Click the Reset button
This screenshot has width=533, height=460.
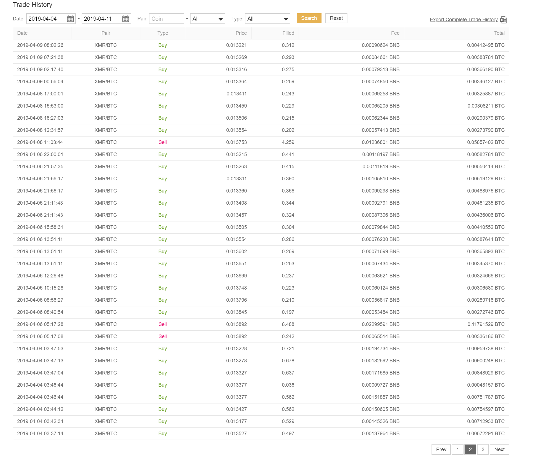click(x=336, y=18)
